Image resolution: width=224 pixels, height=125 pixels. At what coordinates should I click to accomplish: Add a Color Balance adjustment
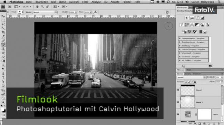192,25
